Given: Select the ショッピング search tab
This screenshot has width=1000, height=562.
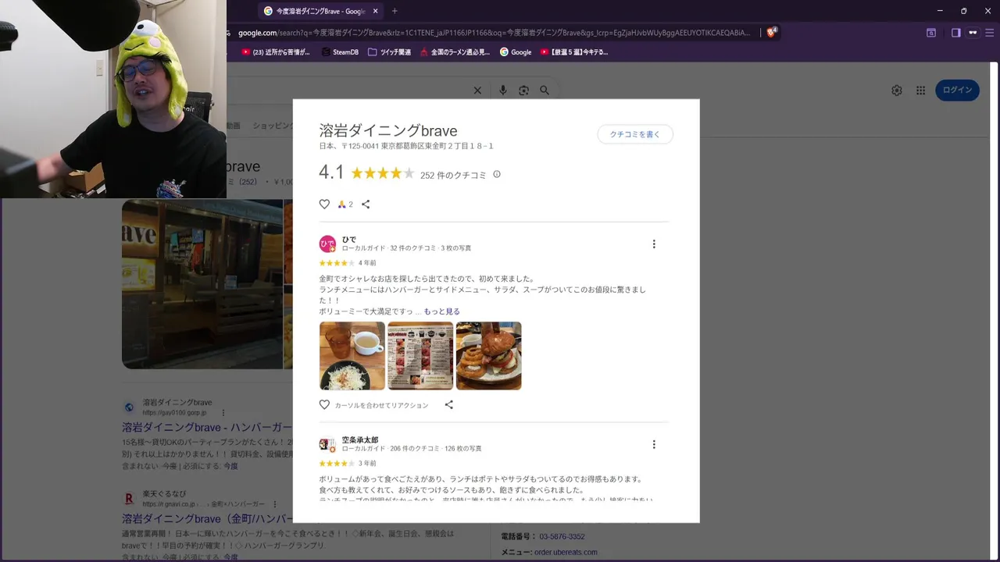Looking at the screenshot, I should pos(272,126).
